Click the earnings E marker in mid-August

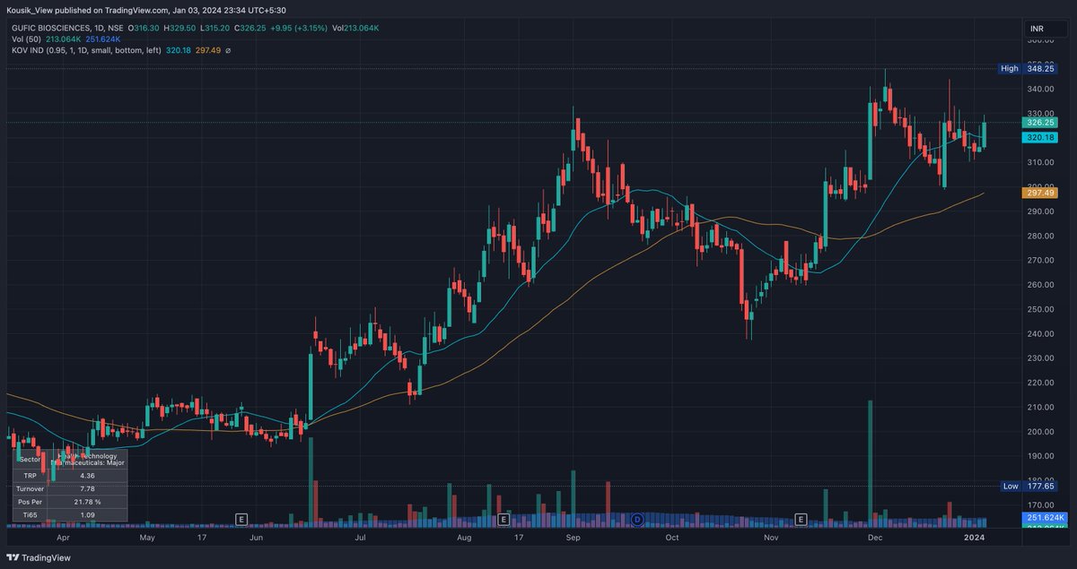pos(503,519)
